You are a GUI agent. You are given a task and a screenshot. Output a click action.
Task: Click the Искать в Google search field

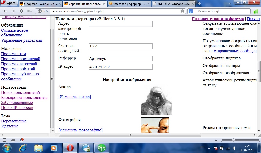223,11
